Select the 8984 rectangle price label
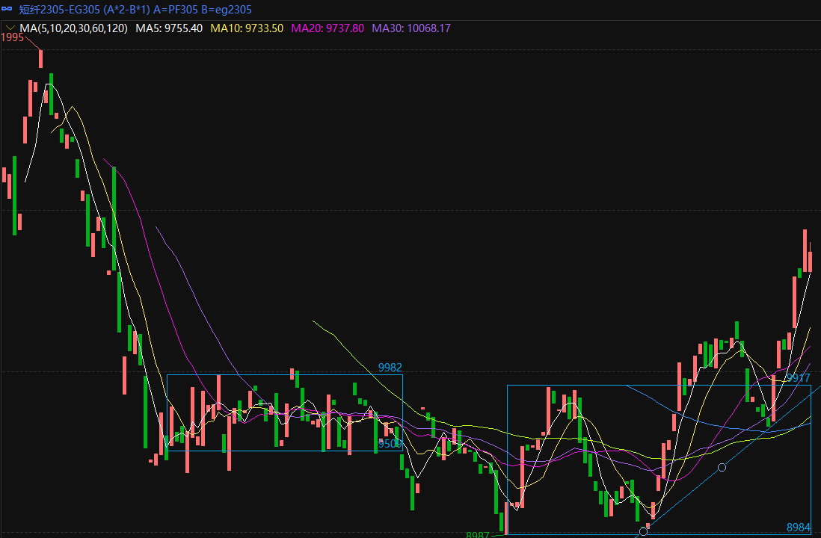 (x=798, y=528)
